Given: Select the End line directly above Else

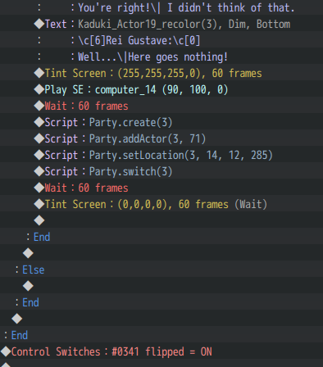Looking at the screenshot, I should point(161,237).
